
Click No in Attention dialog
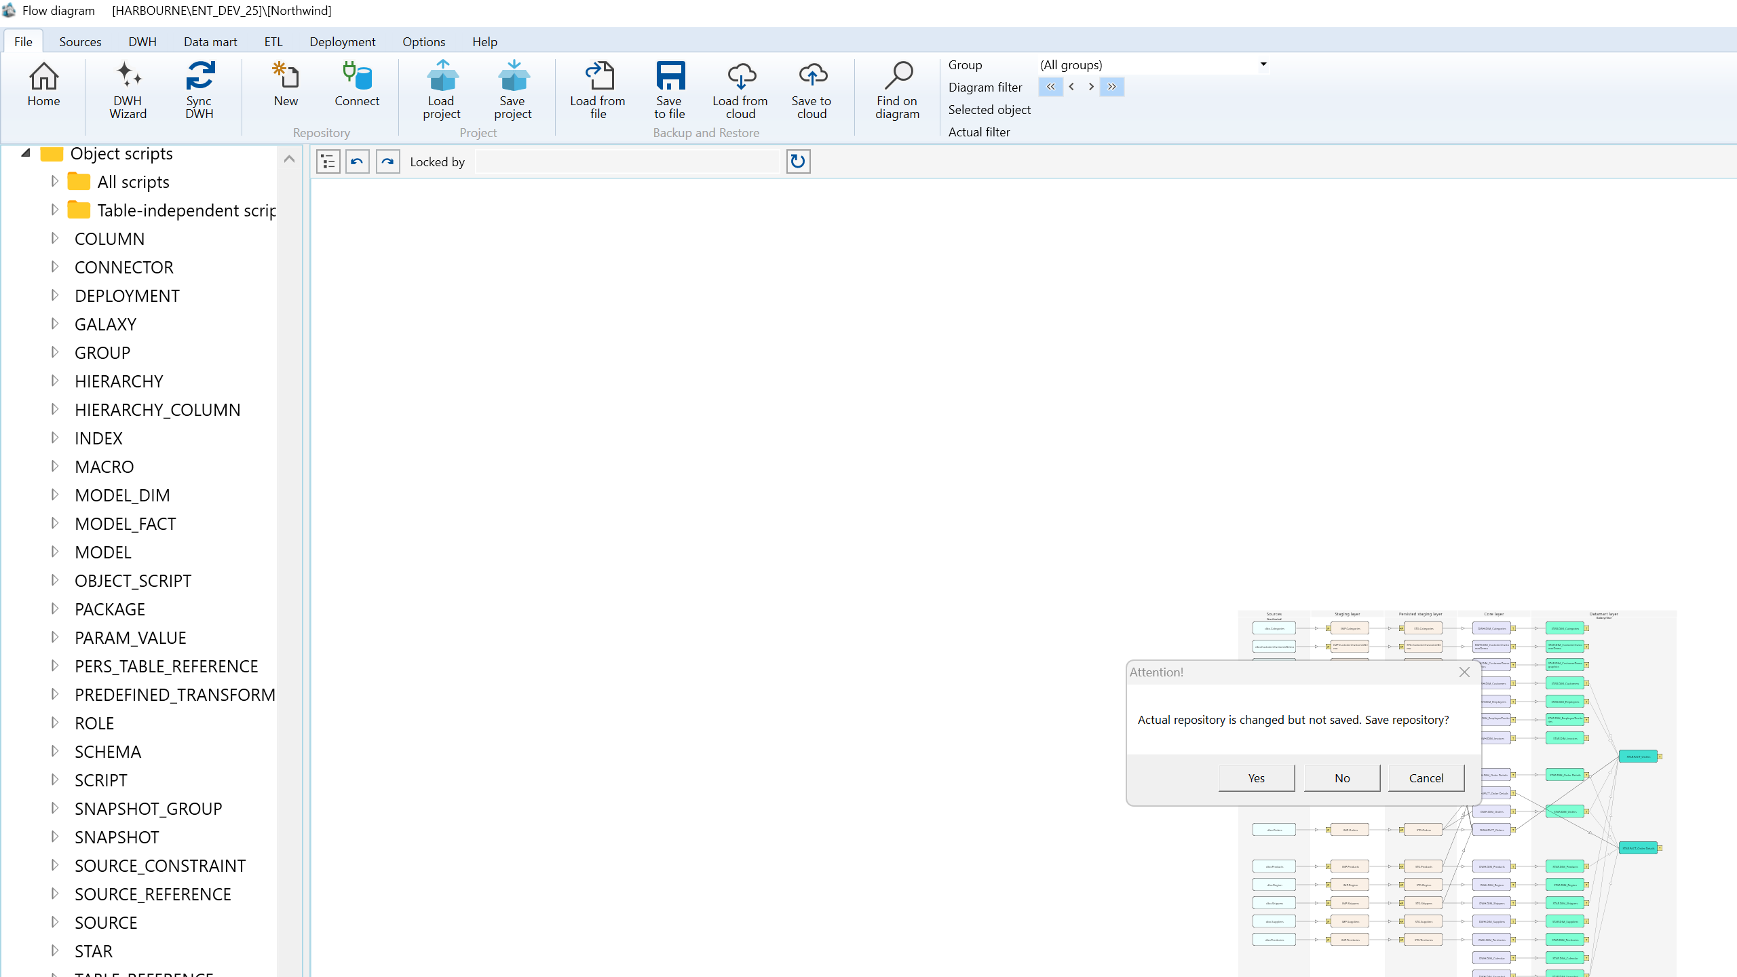1342,778
